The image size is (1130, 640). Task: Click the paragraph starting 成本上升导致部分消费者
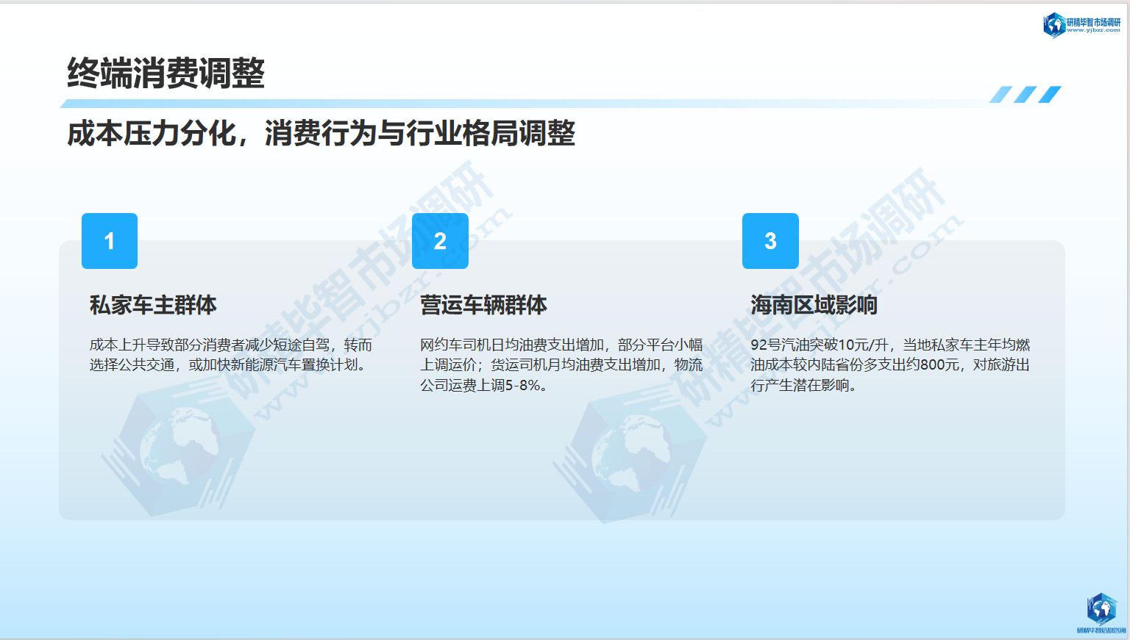(231, 355)
